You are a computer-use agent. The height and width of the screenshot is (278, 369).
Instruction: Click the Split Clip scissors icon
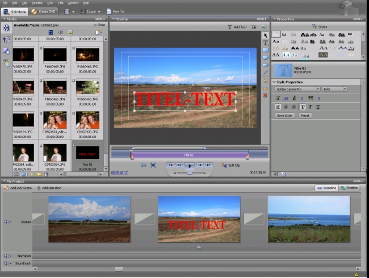[x=224, y=165]
